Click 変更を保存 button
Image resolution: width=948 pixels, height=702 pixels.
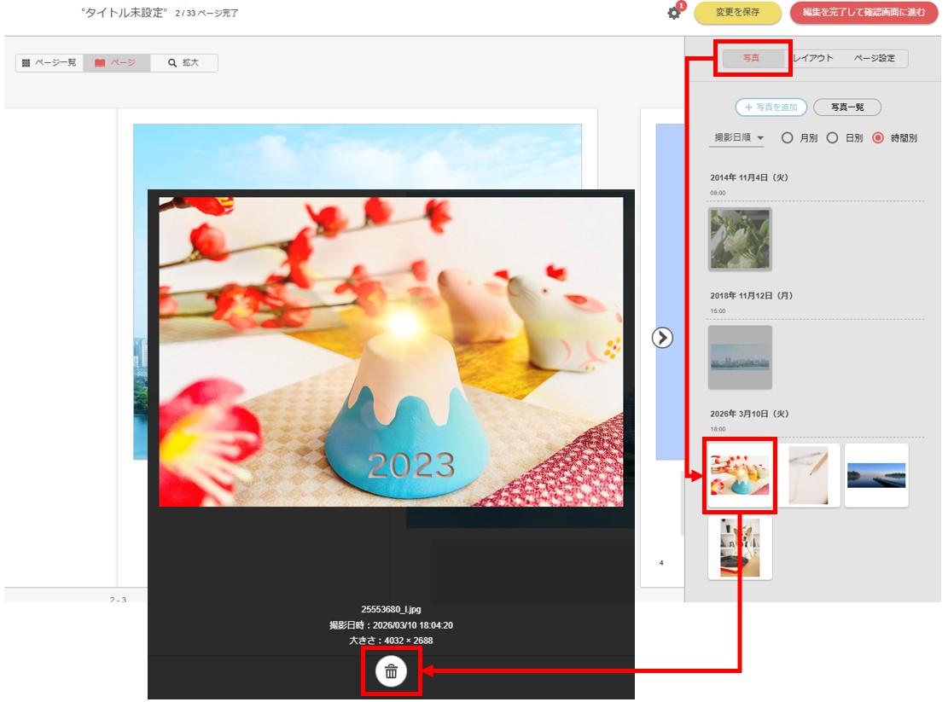[737, 13]
